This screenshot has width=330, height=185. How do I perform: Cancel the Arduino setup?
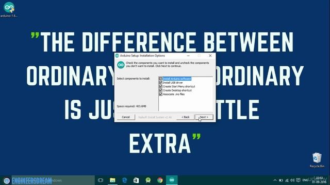coord(126,117)
